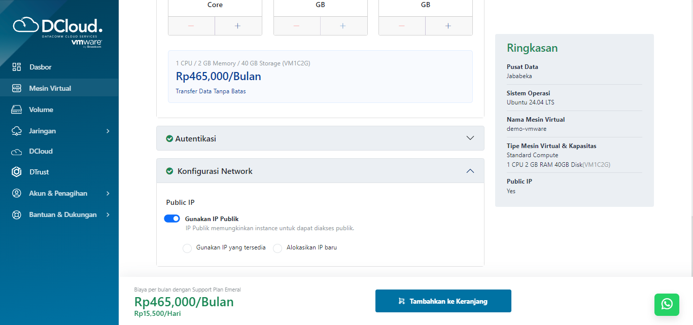Open the Akun & Penagihan account icon
This screenshot has width=693, height=325.
(16, 193)
